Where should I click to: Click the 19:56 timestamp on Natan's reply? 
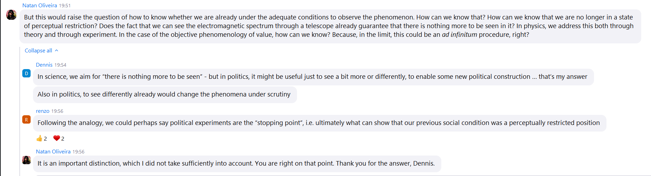coord(79,152)
